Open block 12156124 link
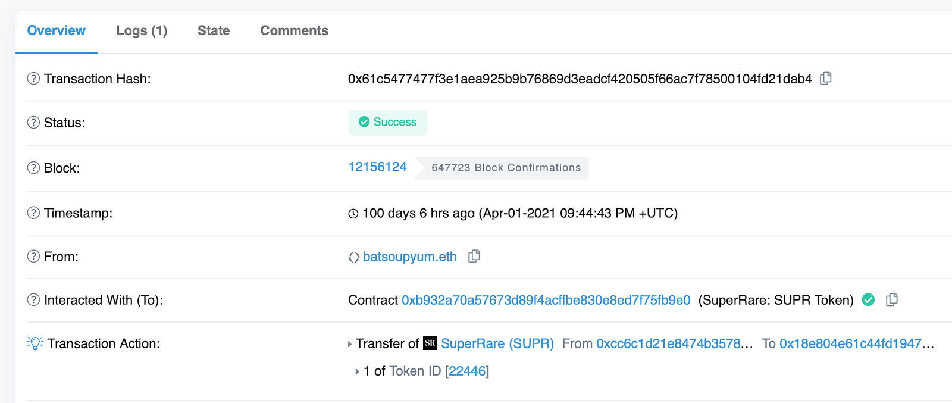Screen dimensions: 952x403 tap(377, 167)
